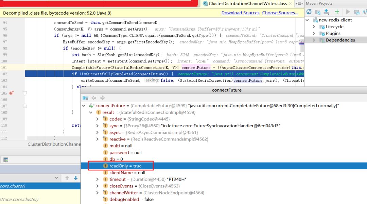367x204 pixels.
Task: Click the new-redis-client Maven module icon
Action: pos(315,20)
